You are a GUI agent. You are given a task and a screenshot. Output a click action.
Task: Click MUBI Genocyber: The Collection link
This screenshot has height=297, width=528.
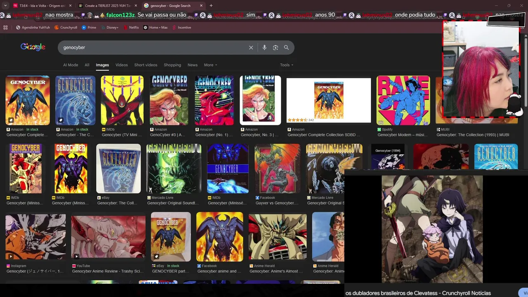[x=473, y=135]
